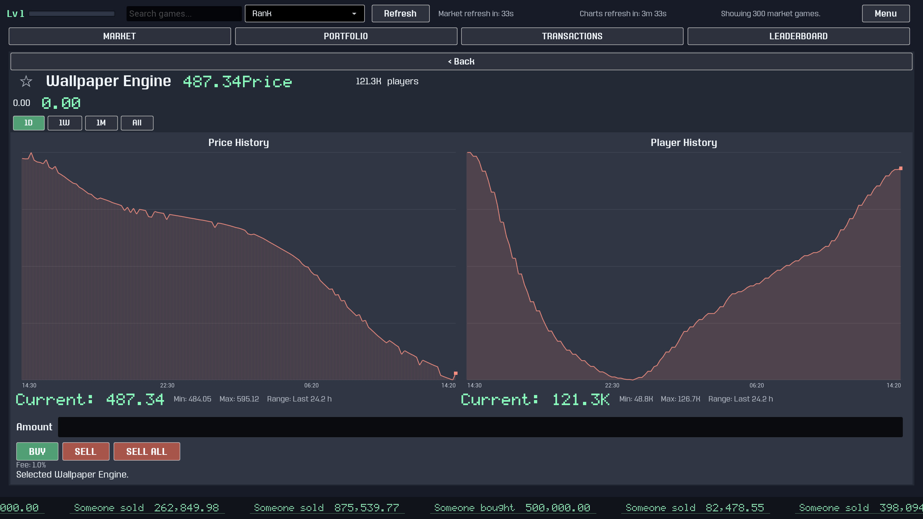923x519 pixels.
Task: Click the 'Max: 595.12' price stat
Action: 239,399
